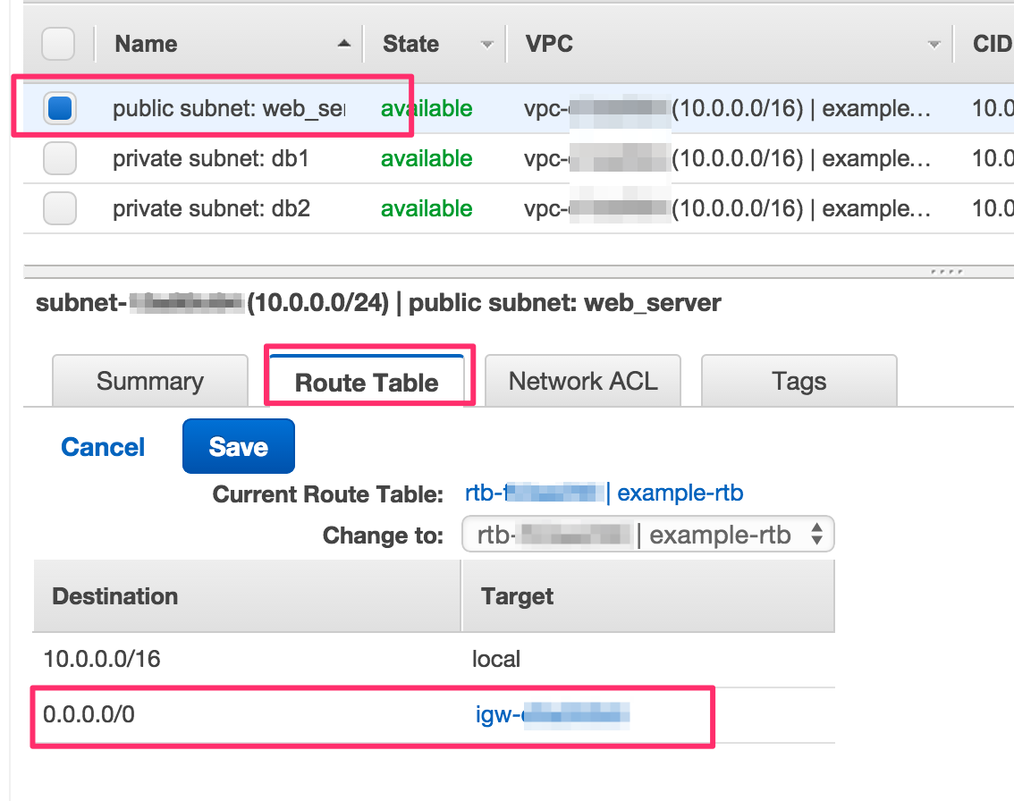Sort by Name column ascending arrow

pos(344,44)
